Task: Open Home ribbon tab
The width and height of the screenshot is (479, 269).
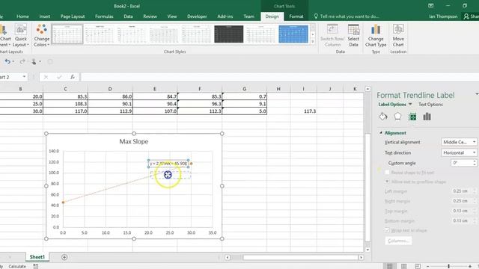Action: (x=22, y=16)
